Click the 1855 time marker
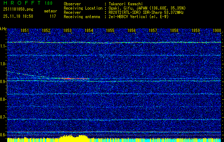The height and width of the screenshot is (142, 224). pyautogui.click(x=110, y=31)
